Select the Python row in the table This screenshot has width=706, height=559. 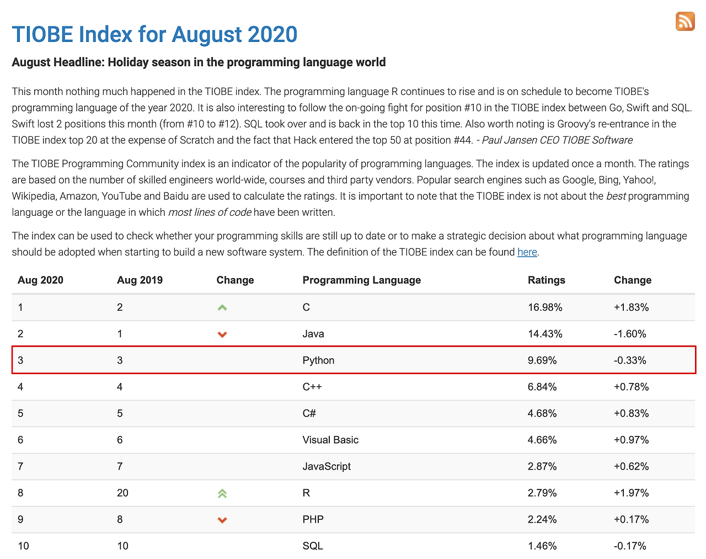[354, 360]
